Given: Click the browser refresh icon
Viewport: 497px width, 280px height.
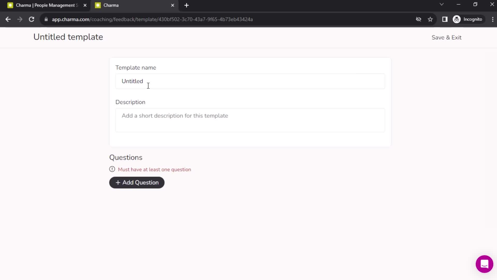Looking at the screenshot, I should click(31, 19).
